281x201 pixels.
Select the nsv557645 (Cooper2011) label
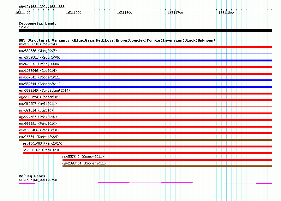click(83, 157)
